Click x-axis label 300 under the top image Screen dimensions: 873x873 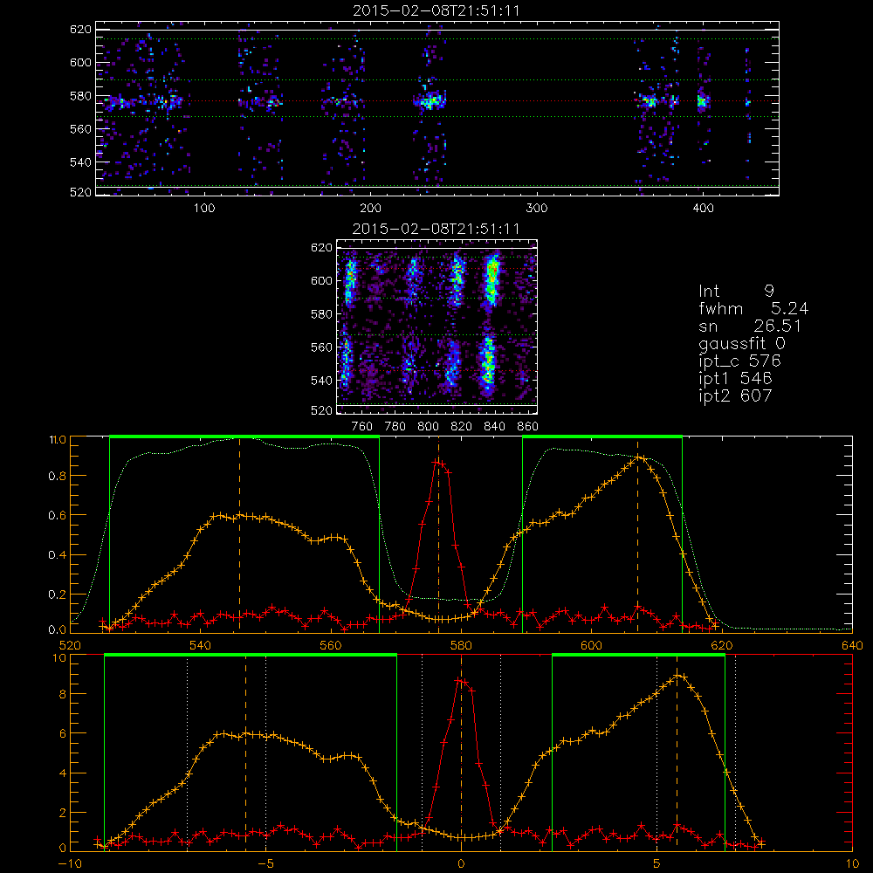(537, 209)
